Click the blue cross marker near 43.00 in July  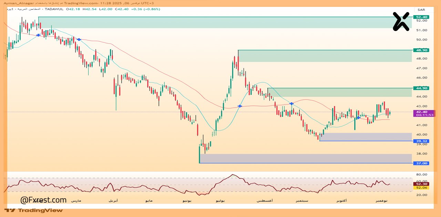pyautogui.click(x=240, y=106)
